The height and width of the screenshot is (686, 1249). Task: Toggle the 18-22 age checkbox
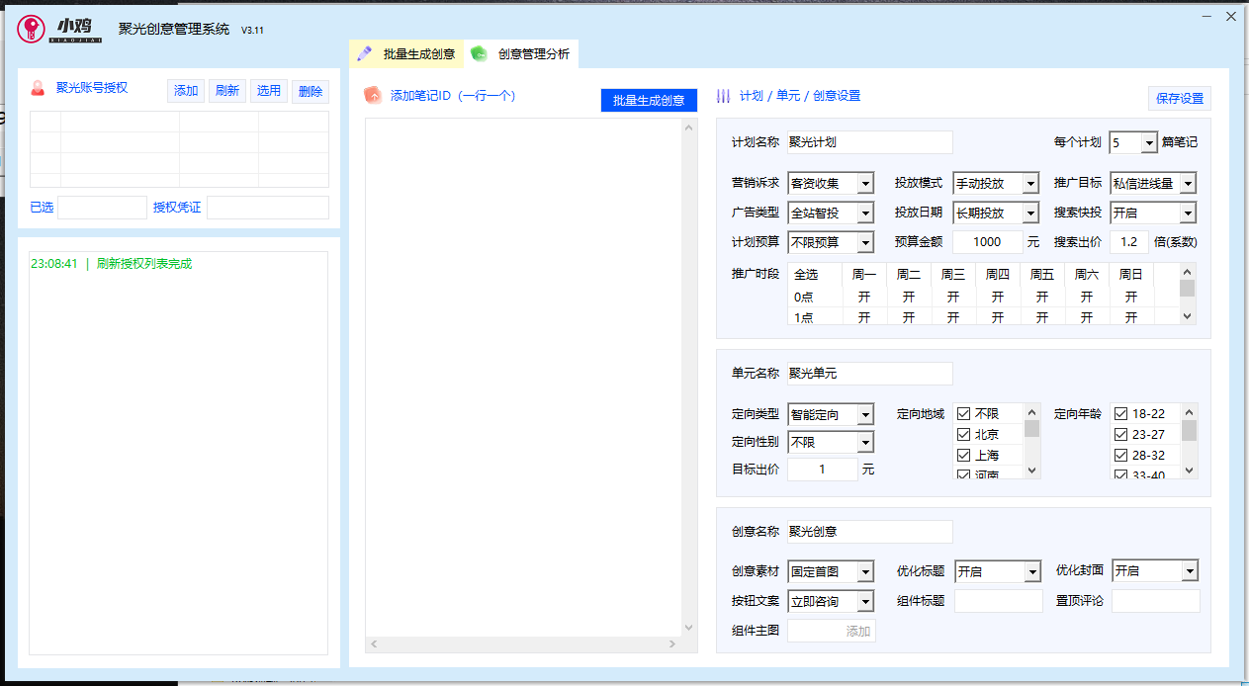pyautogui.click(x=1120, y=413)
